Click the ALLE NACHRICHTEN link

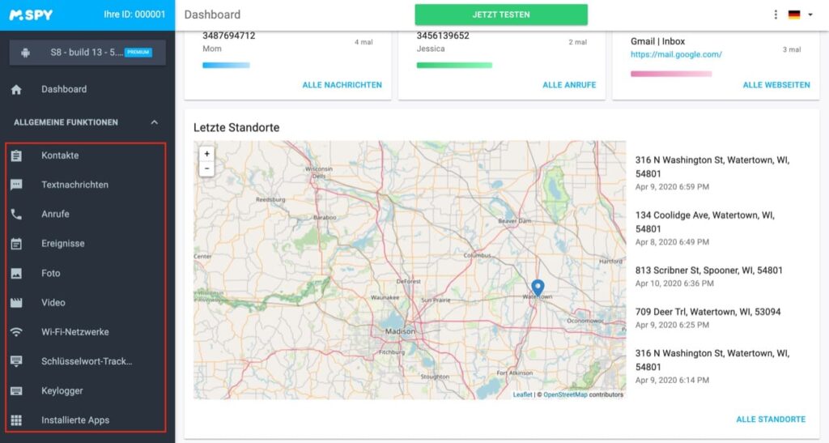click(x=342, y=84)
